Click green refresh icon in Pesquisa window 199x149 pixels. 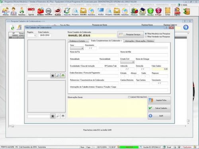click(x=12, y=28)
